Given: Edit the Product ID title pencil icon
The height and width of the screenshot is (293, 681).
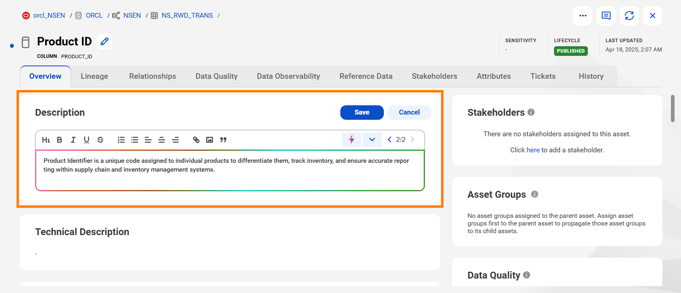Looking at the screenshot, I should coord(104,41).
